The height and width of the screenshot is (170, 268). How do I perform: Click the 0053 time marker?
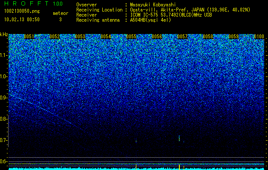[x=80, y=37]
